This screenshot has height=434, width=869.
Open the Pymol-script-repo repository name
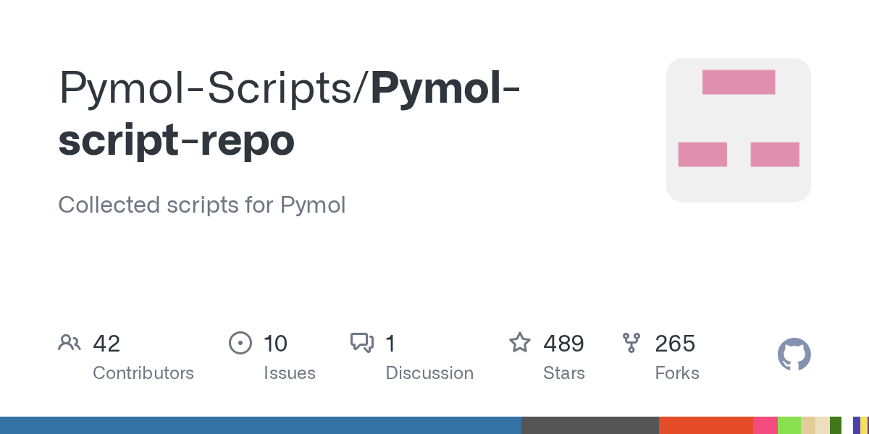[288, 114]
